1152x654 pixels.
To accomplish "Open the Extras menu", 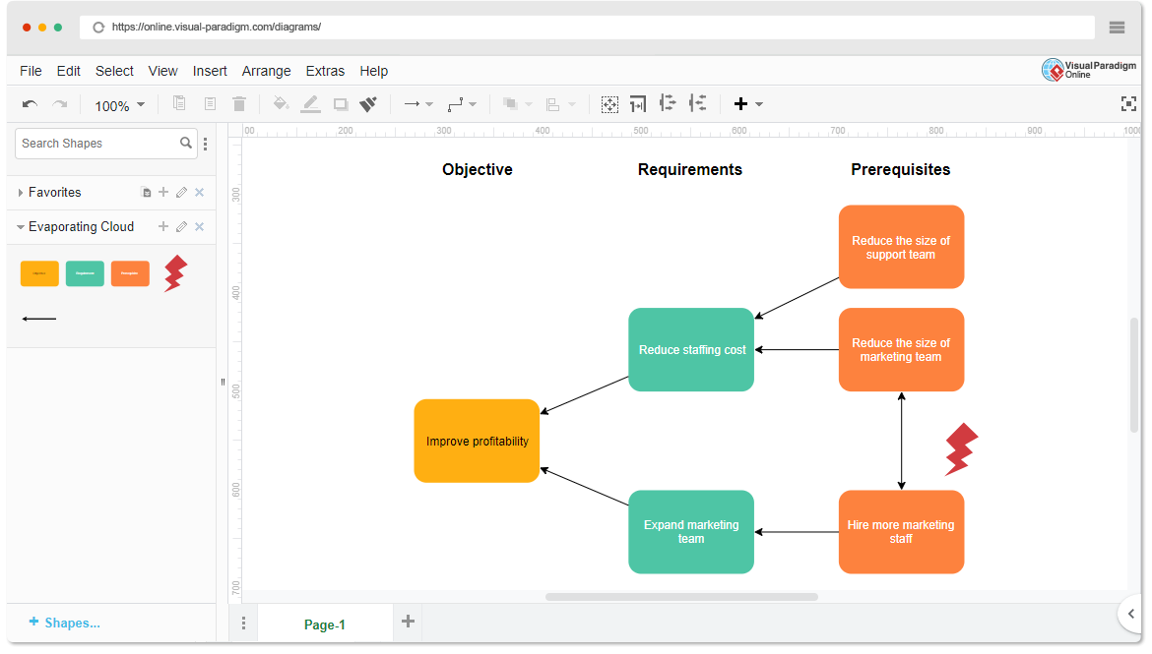I will tap(325, 71).
